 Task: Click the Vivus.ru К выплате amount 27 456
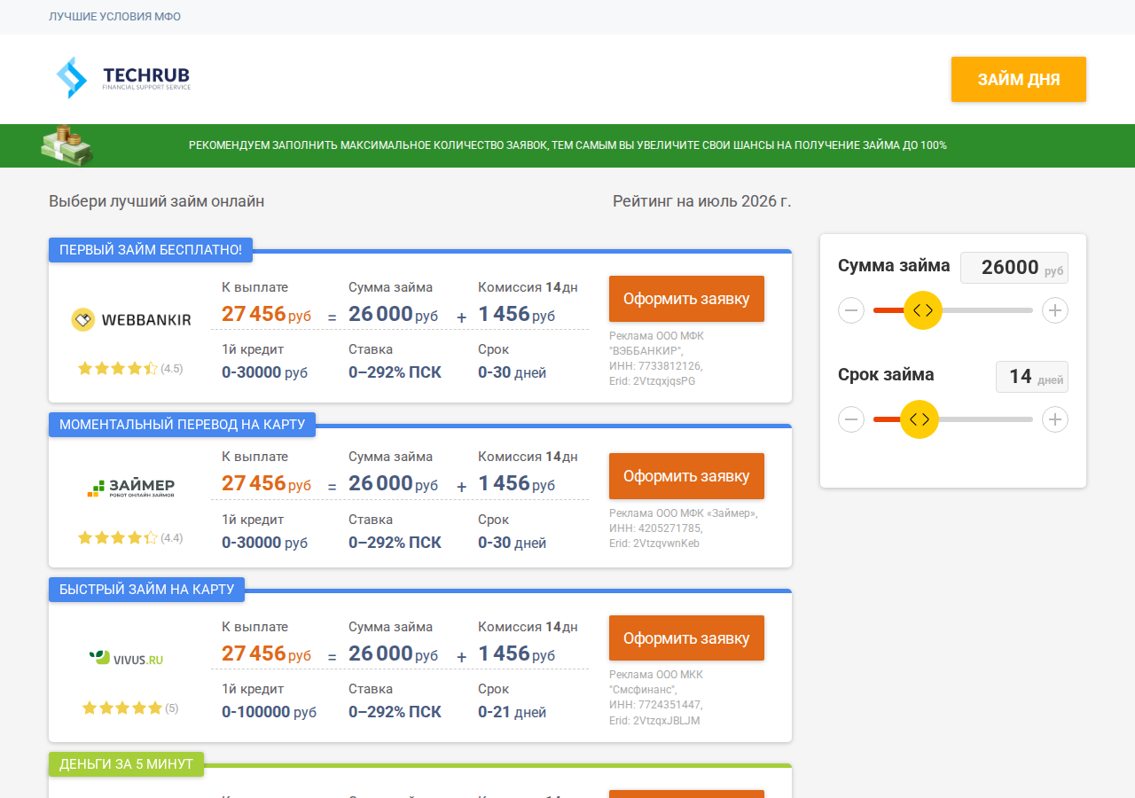(267, 653)
